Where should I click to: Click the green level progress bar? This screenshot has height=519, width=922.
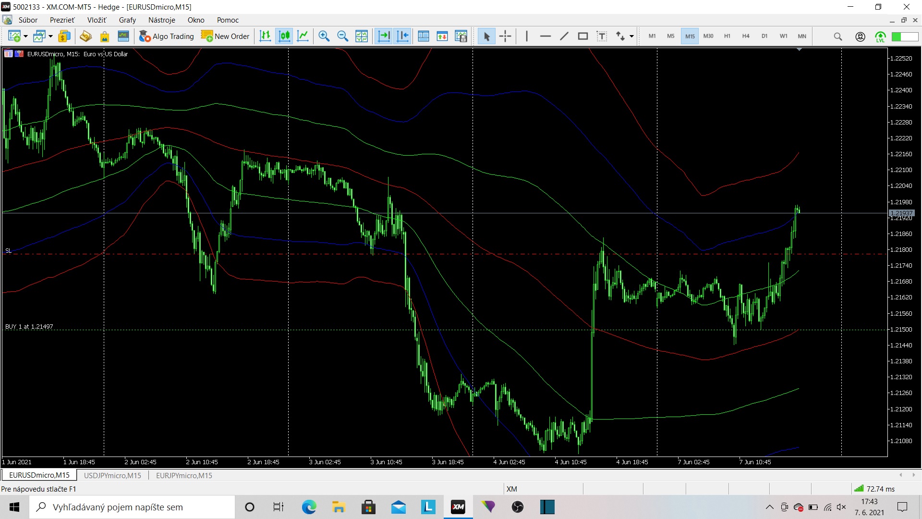coord(905,37)
